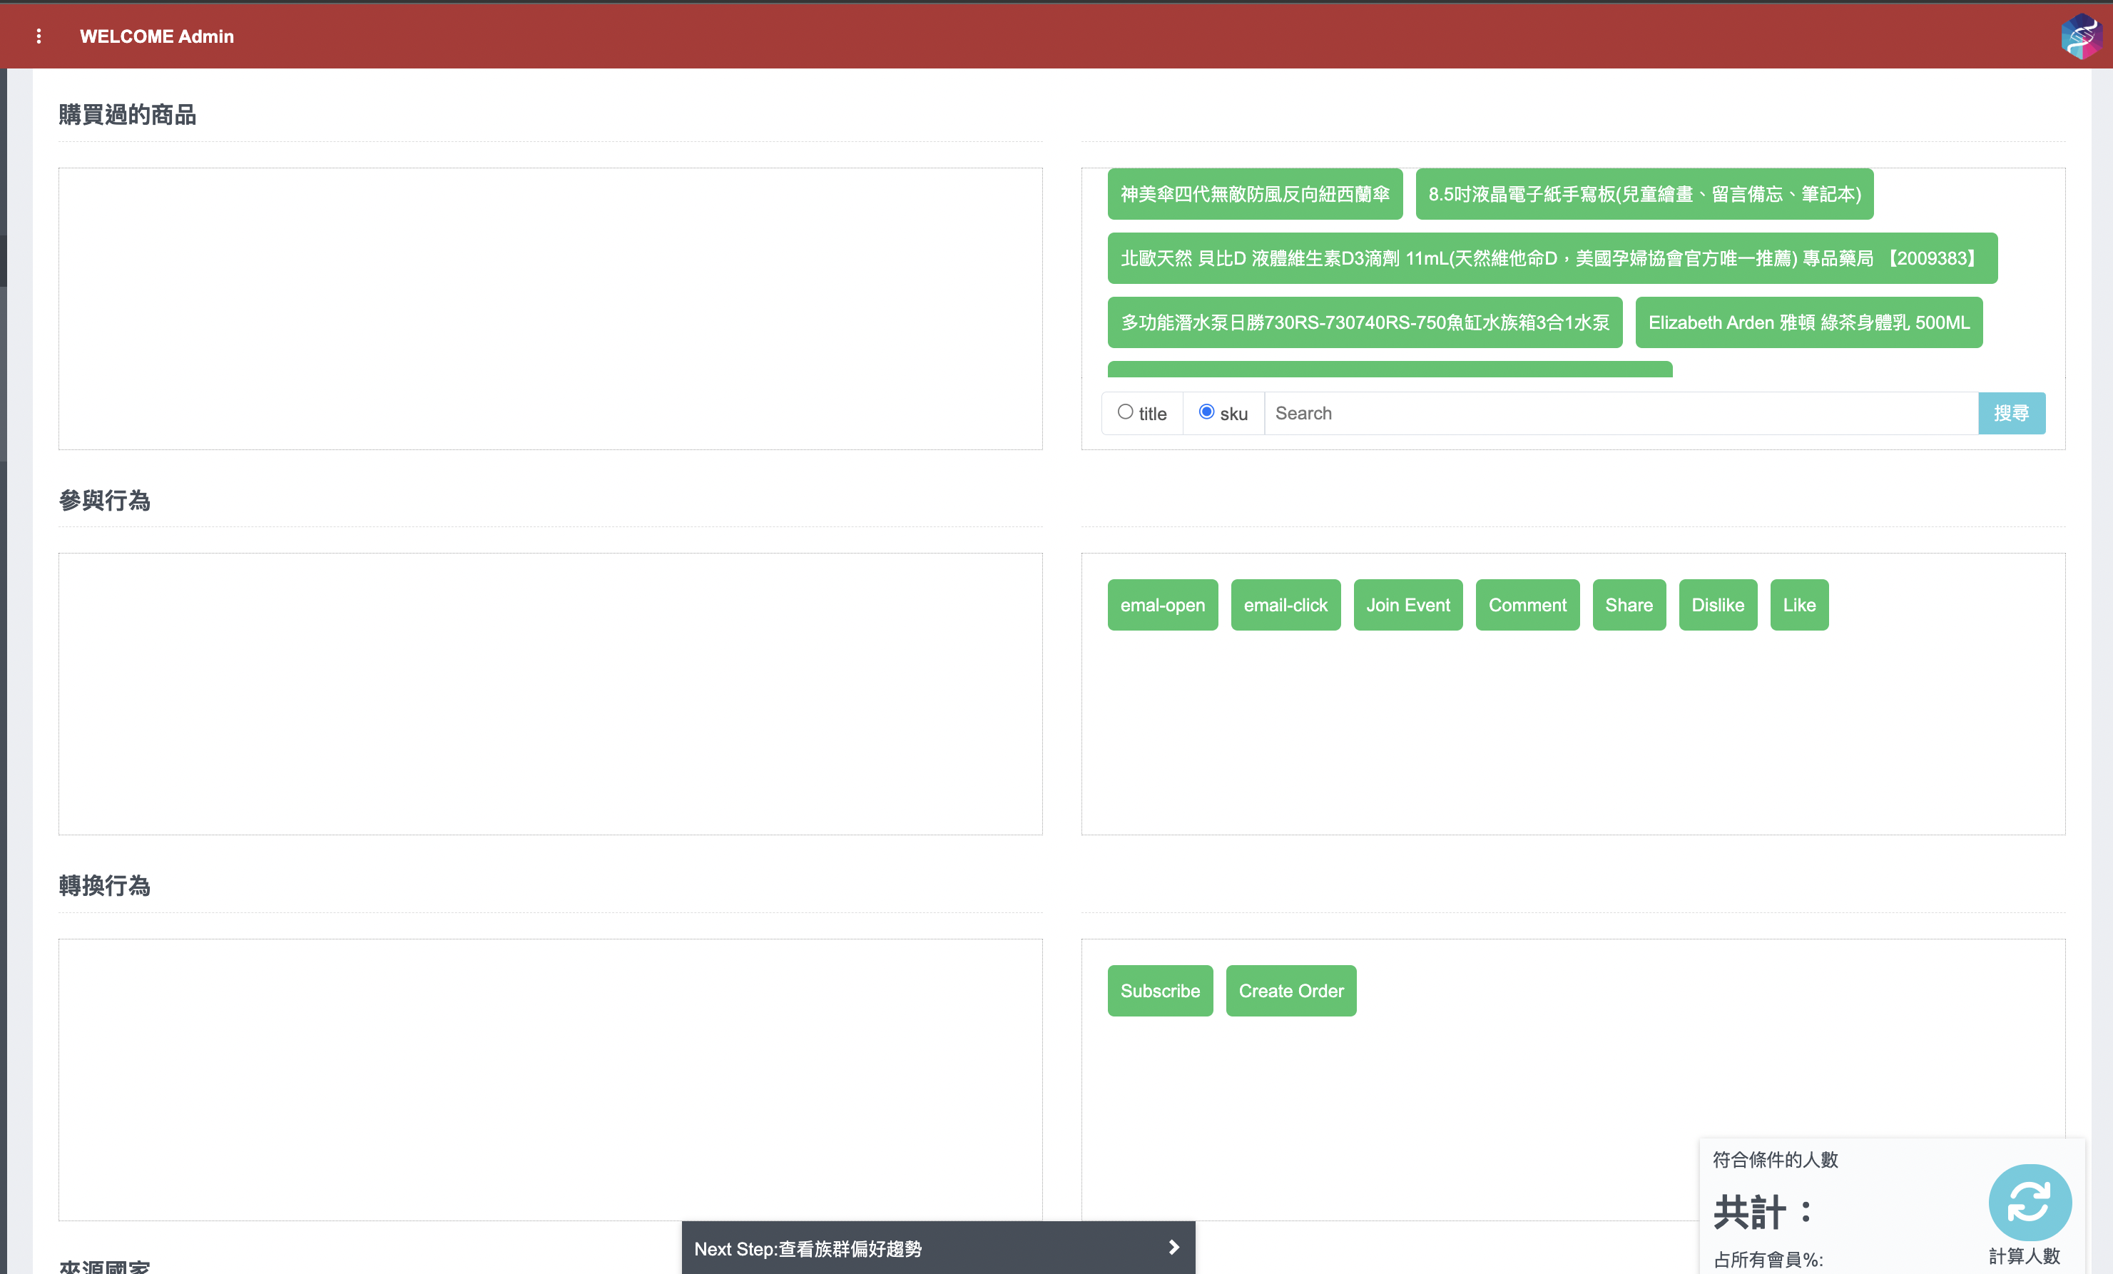Select the title radio button
Image resolution: width=2113 pixels, height=1274 pixels.
click(1125, 412)
